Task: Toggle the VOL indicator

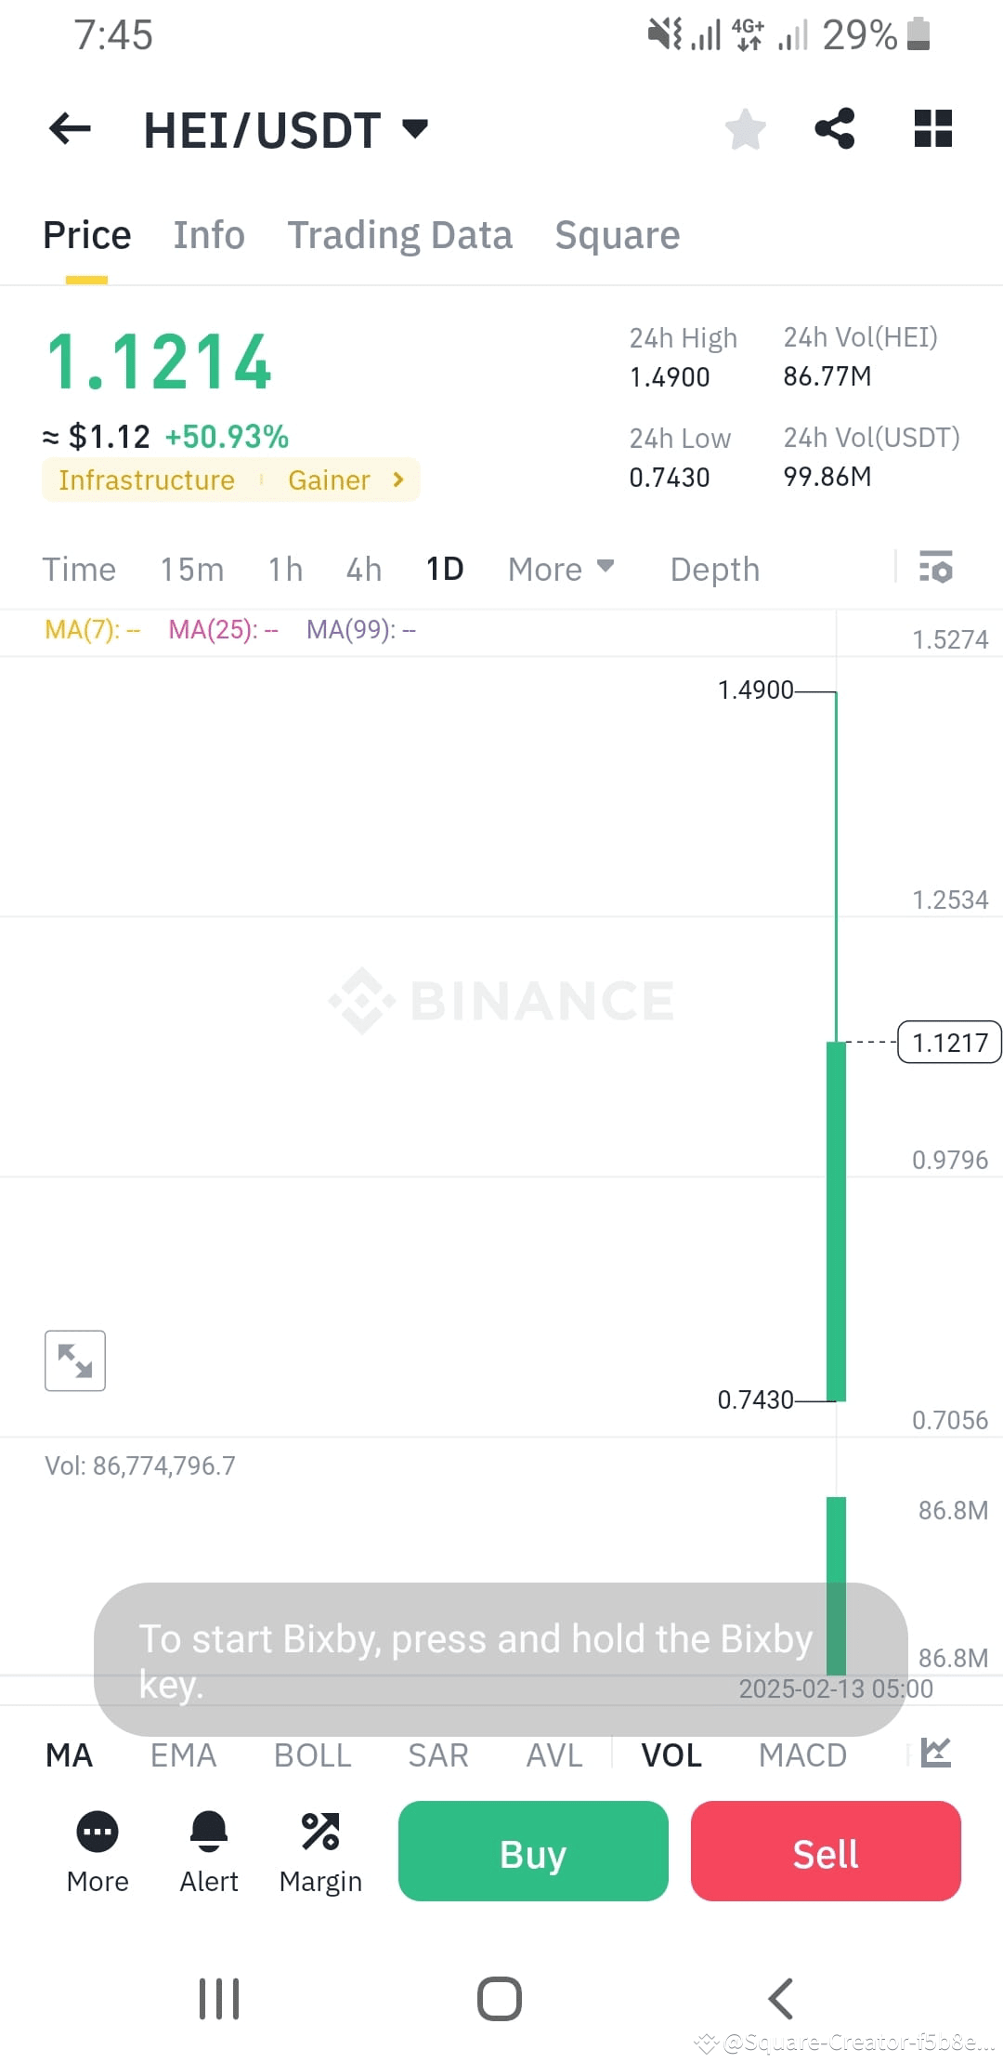Action: point(671,1754)
